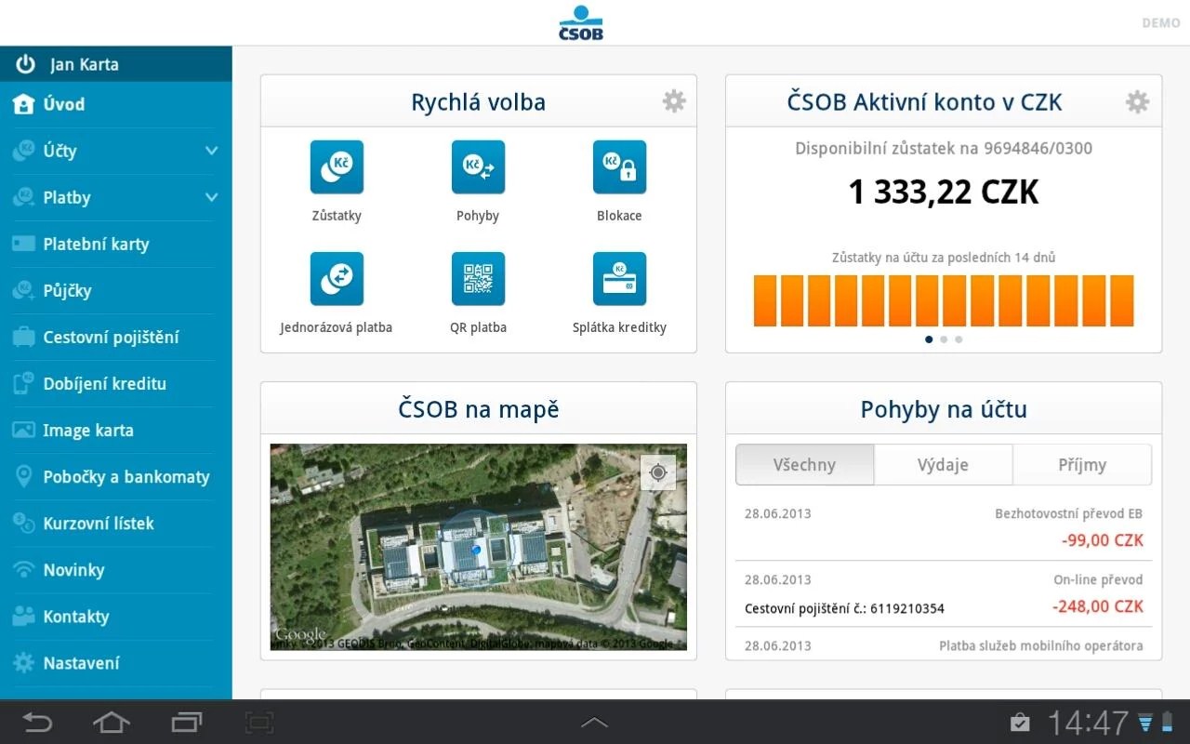The width and height of the screenshot is (1190, 744).
Task: Open the Blokace lock icon
Action: click(x=619, y=167)
